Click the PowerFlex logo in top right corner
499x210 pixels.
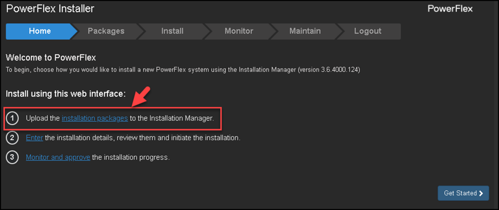pos(450,9)
